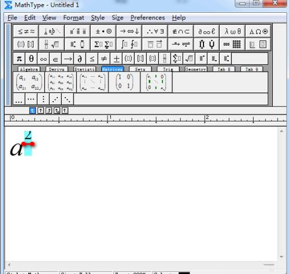This screenshot has height=274, width=289.
Task: Insert the 2x2 matrix expression
Action: 29,82
